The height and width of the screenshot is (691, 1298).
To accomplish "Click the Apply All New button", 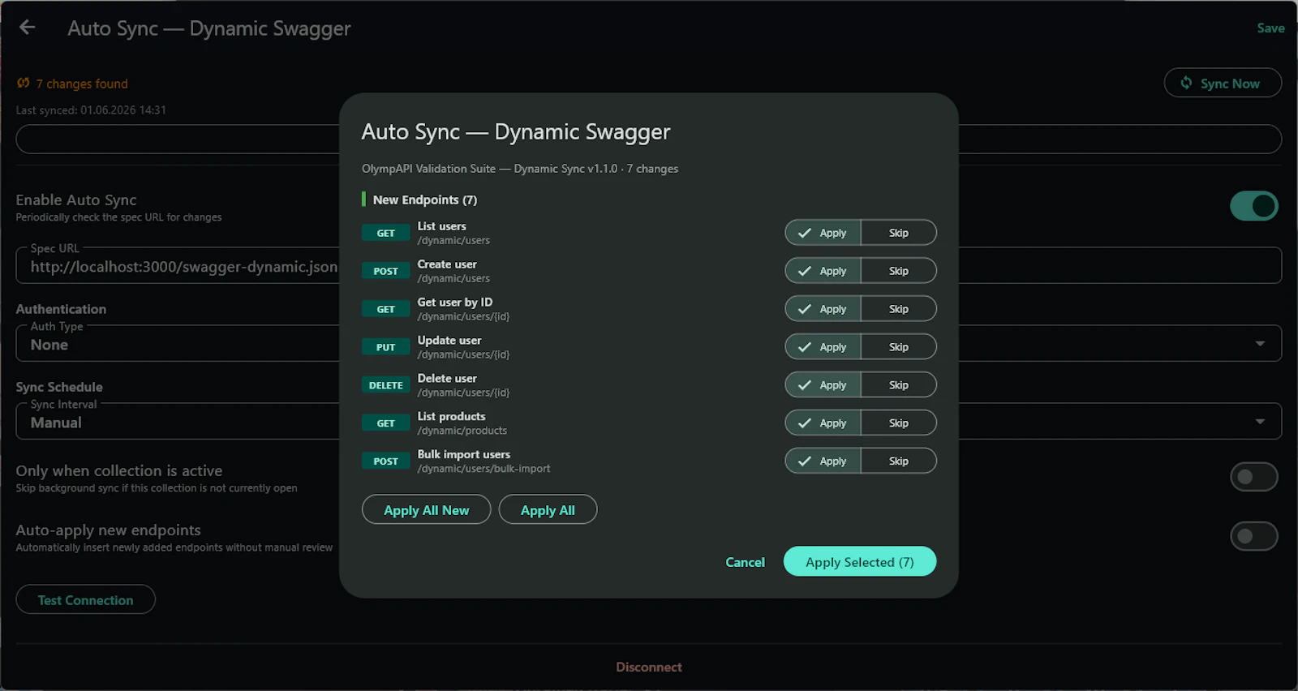I will click(427, 510).
